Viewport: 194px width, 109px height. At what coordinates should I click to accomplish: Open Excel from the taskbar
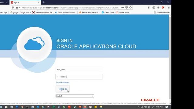click(x=54, y=107)
